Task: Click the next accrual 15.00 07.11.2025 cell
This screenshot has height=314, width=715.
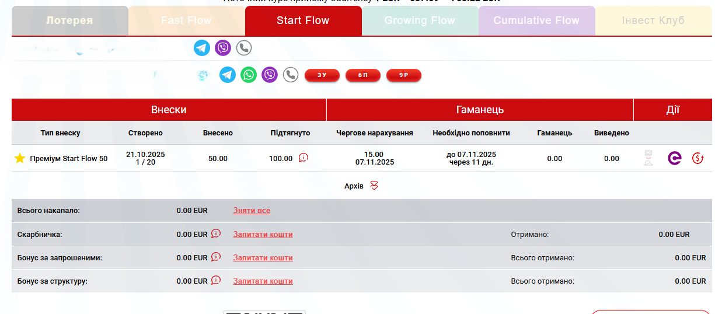Action: point(374,158)
